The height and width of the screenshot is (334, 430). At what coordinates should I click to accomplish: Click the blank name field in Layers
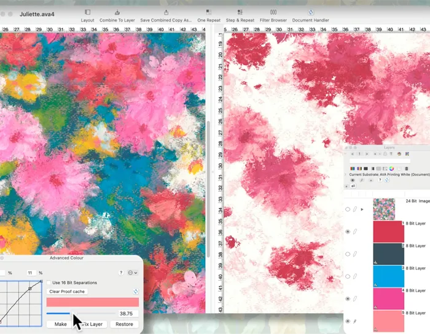[380, 161]
